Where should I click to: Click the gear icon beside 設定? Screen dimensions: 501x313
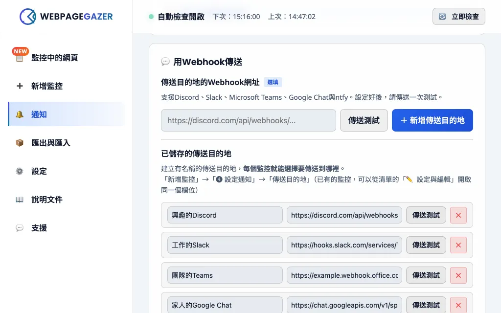point(20,171)
